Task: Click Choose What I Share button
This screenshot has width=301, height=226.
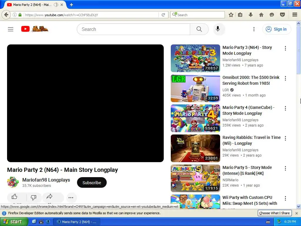Action: tap(274, 213)
